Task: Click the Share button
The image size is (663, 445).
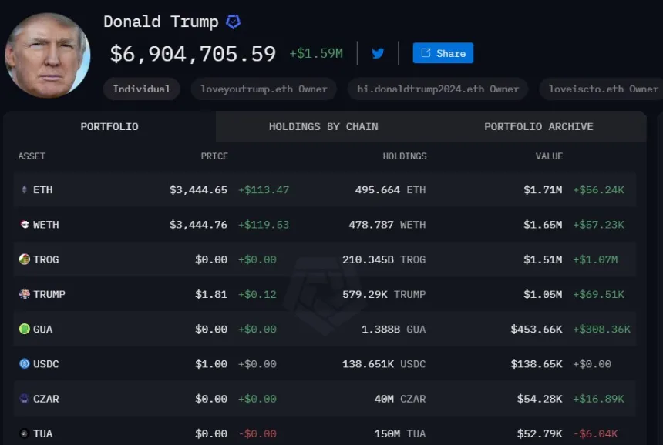Action: (x=443, y=52)
